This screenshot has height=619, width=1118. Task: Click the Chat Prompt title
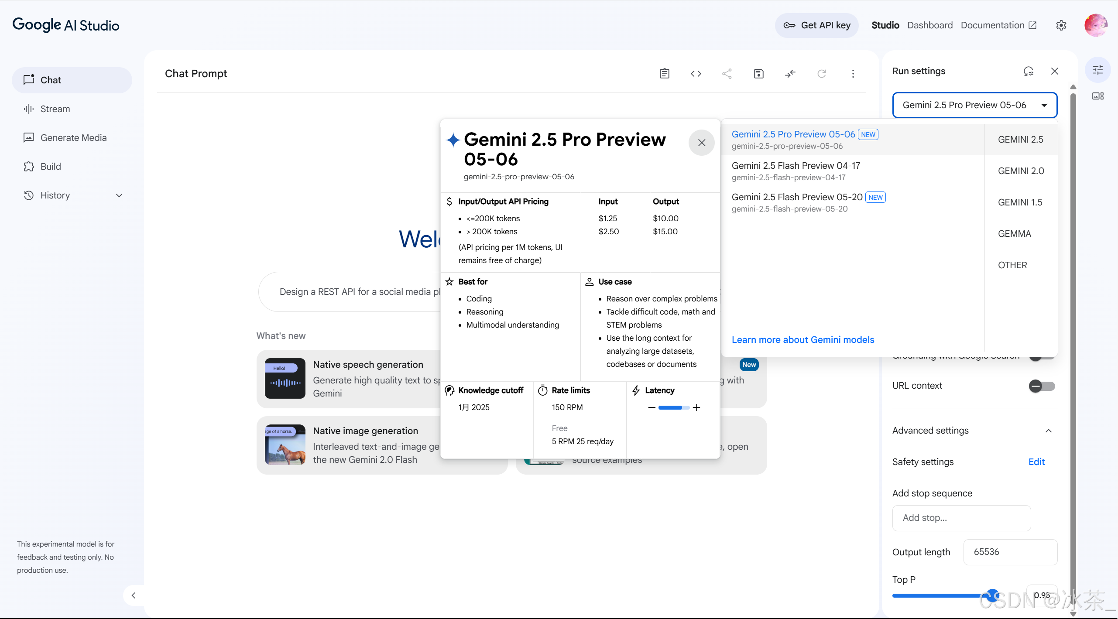point(196,74)
